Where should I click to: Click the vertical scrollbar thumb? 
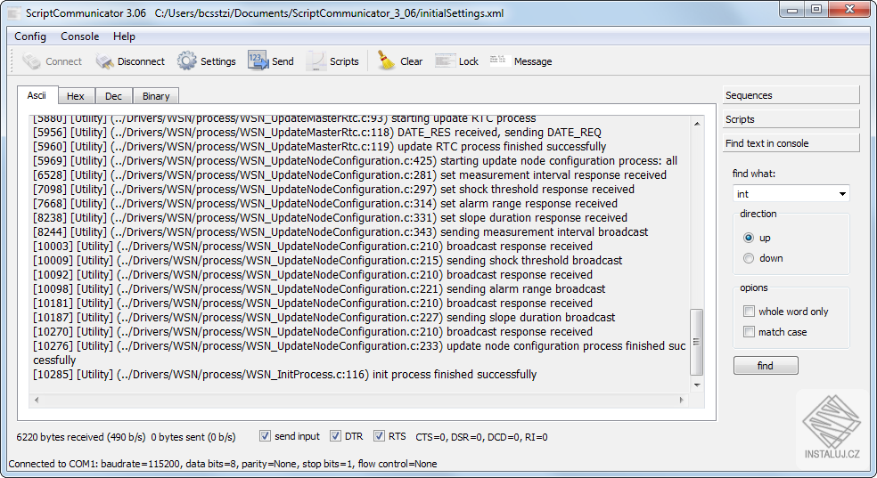(697, 342)
